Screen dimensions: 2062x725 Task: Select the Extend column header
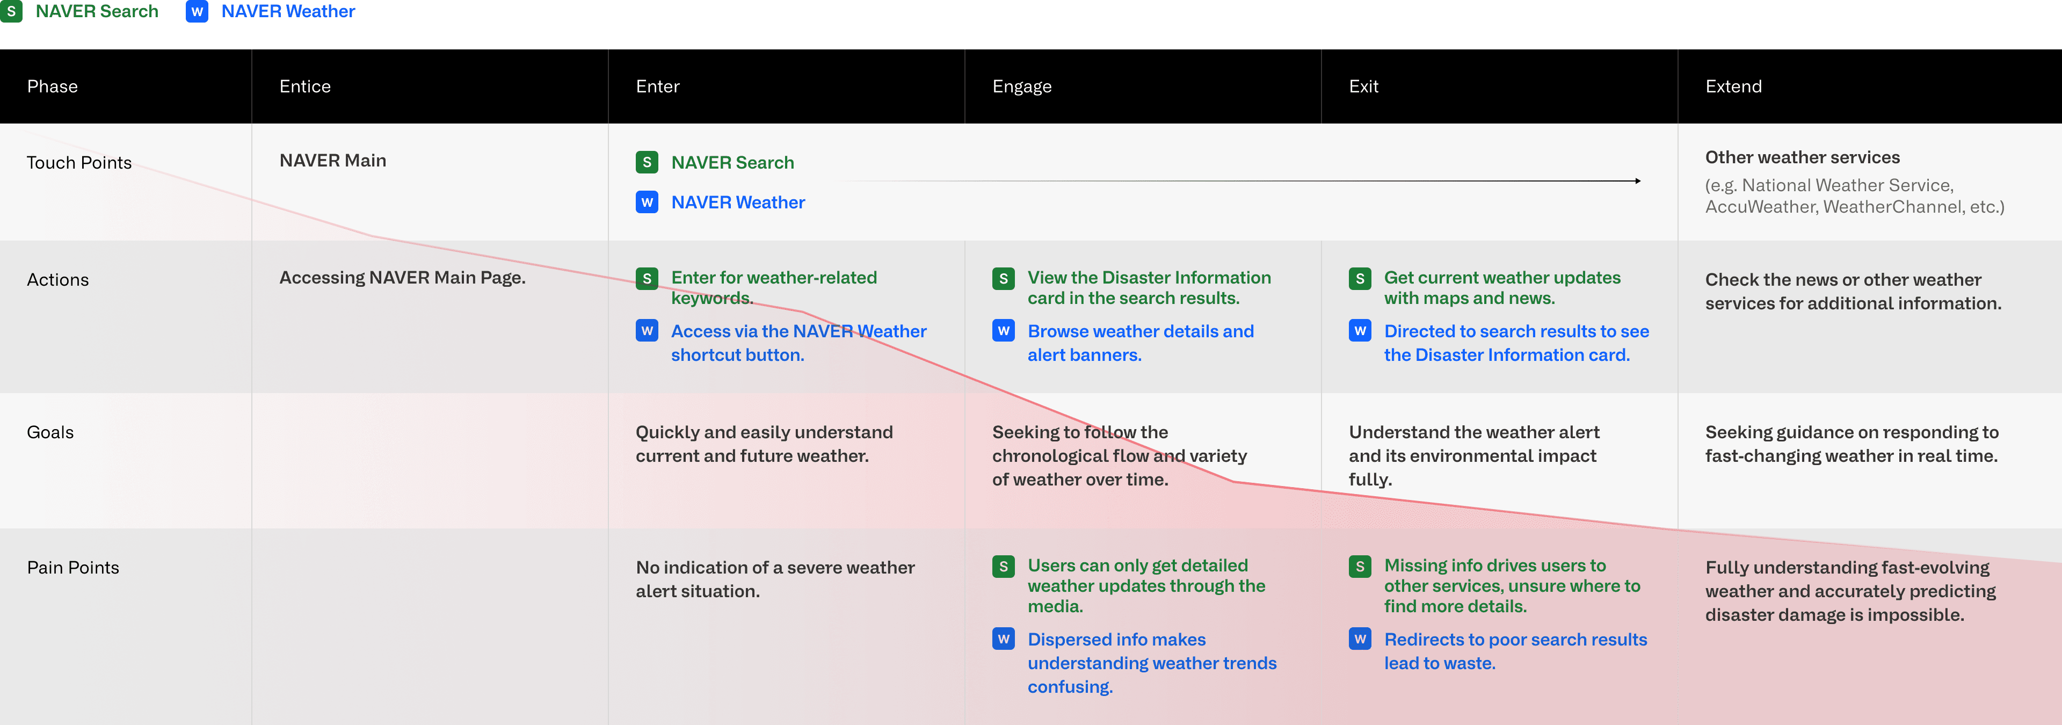[x=1733, y=86]
